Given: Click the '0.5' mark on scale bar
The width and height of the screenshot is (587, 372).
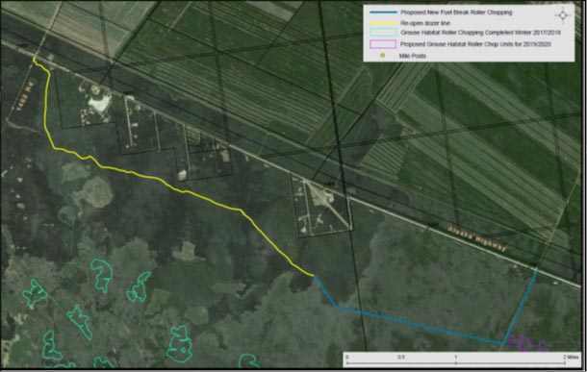Looking at the screenshot, I should 401,357.
